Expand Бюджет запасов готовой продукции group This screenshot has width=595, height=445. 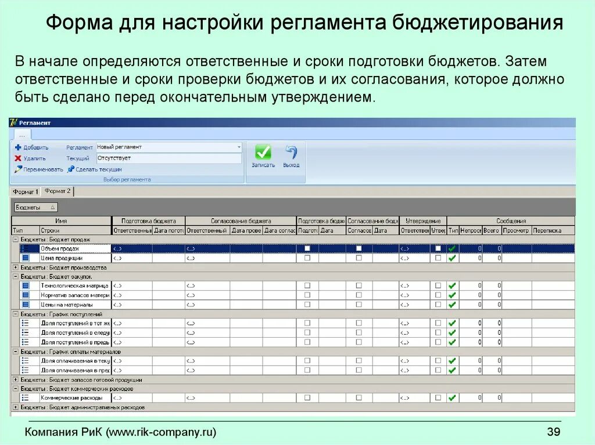[x=16, y=379]
